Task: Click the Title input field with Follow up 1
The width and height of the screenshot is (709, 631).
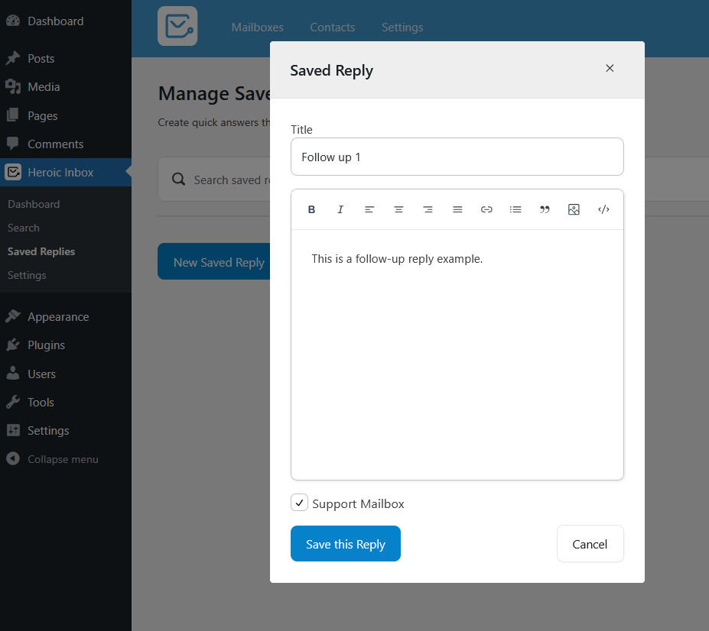Action: click(x=457, y=157)
